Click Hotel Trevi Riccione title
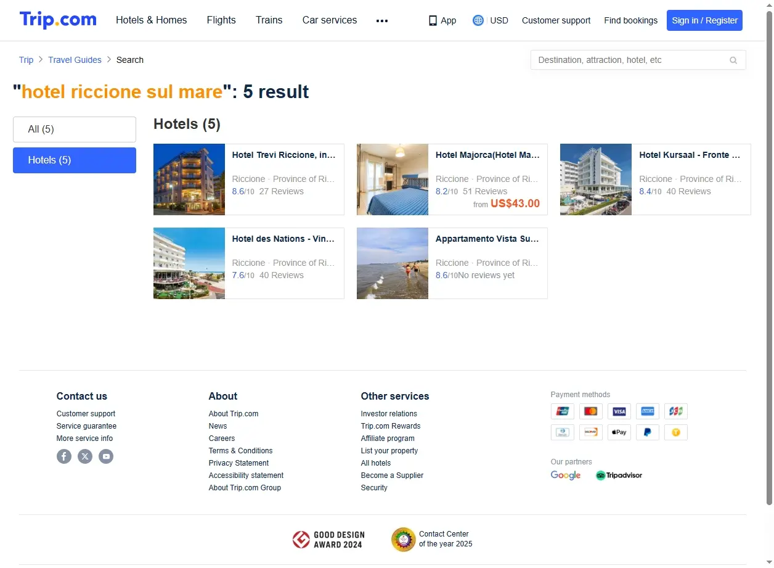The height and width of the screenshot is (568, 774). pyautogui.click(x=284, y=155)
